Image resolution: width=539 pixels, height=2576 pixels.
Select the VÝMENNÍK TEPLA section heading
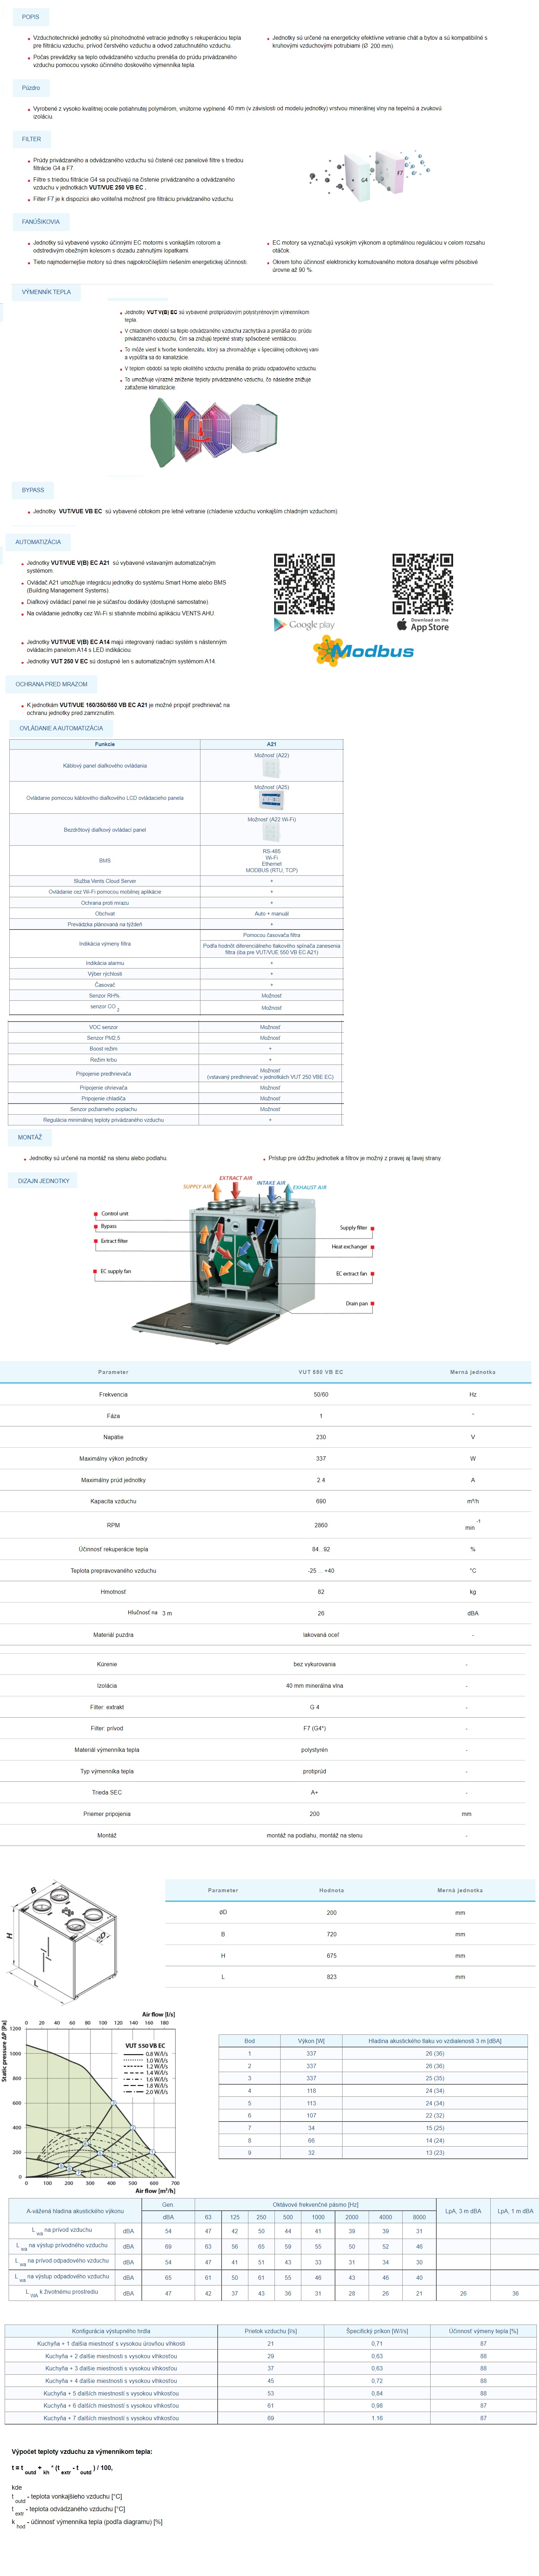tap(46, 292)
